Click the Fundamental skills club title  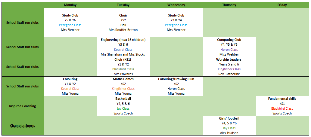pos(282,99)
